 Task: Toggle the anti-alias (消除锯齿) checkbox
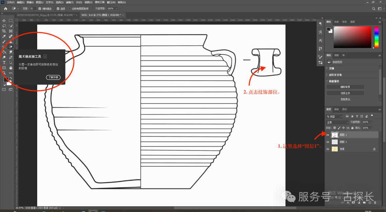click(x=40, y=9)
